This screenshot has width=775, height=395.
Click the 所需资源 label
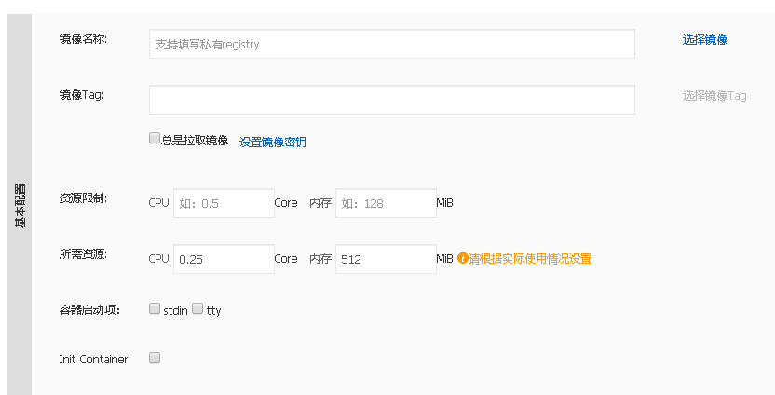(83, 254)
